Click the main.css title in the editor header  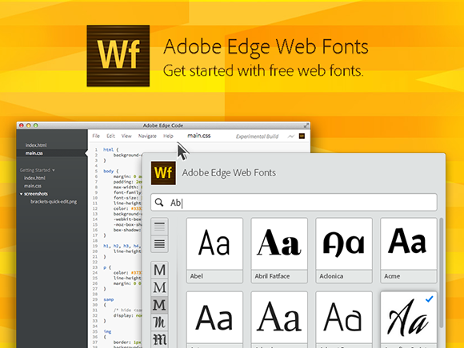tap(199, 136)
